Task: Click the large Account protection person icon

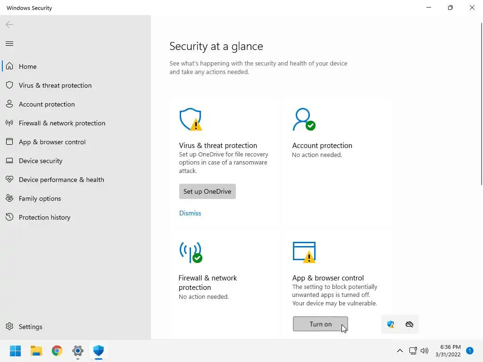Action: point(304,119)
